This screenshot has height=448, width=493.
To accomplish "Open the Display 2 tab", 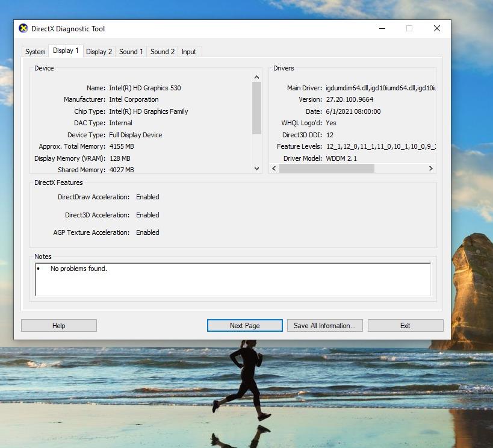I will pos(99,52).
